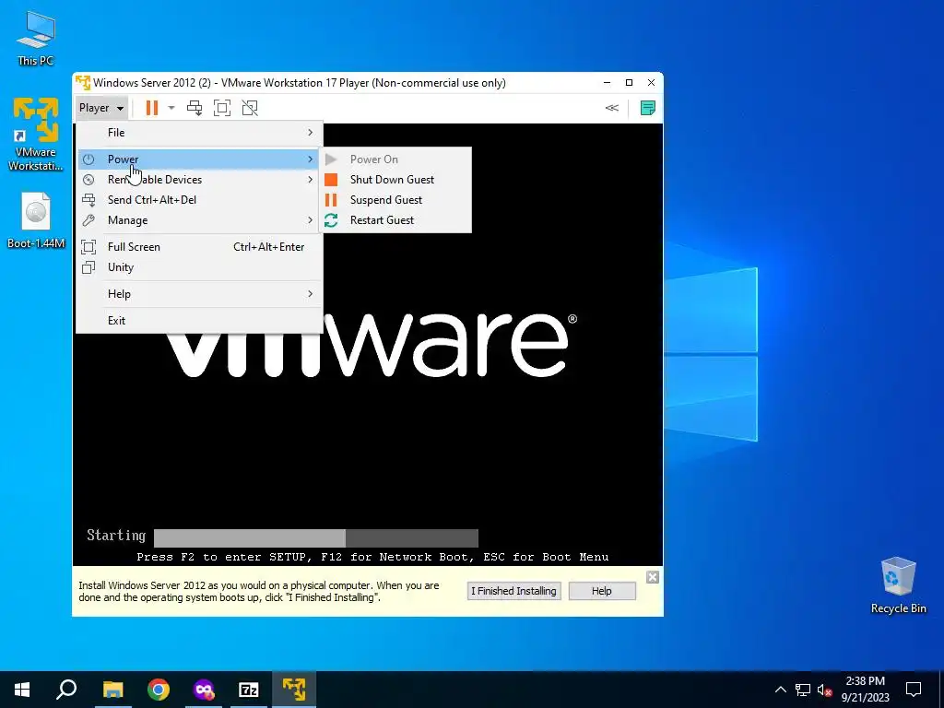This screenshot has width=944, height=708.
Task: Open the Help submenu
Action: point(199,294)
